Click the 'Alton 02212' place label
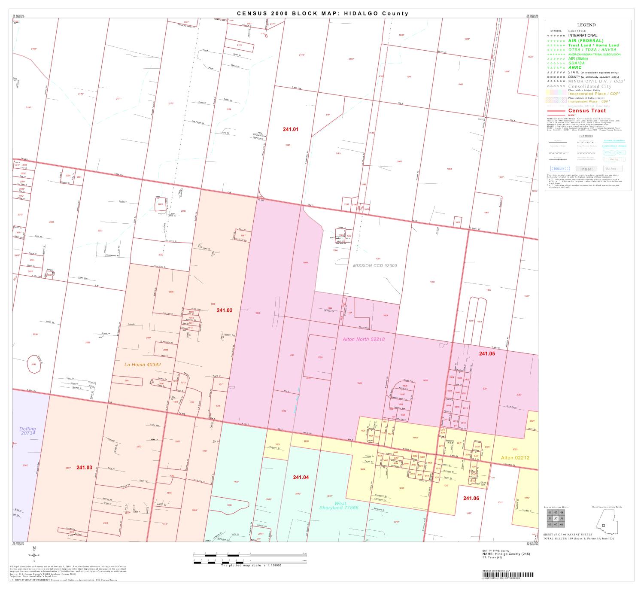This screenshot has width=644, height=590. (515, 458)
